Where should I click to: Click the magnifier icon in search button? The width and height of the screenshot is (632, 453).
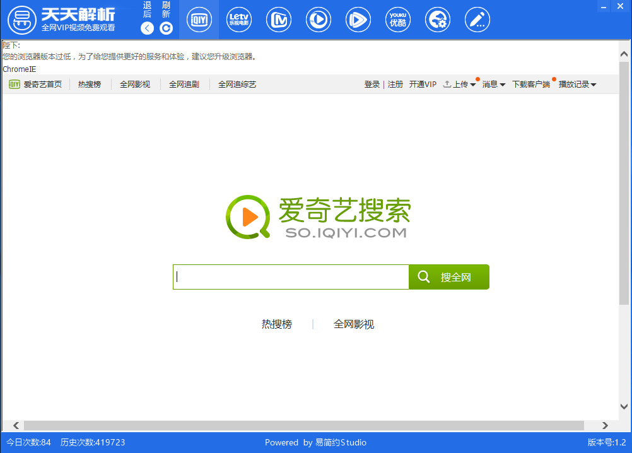tap(424, 276)
